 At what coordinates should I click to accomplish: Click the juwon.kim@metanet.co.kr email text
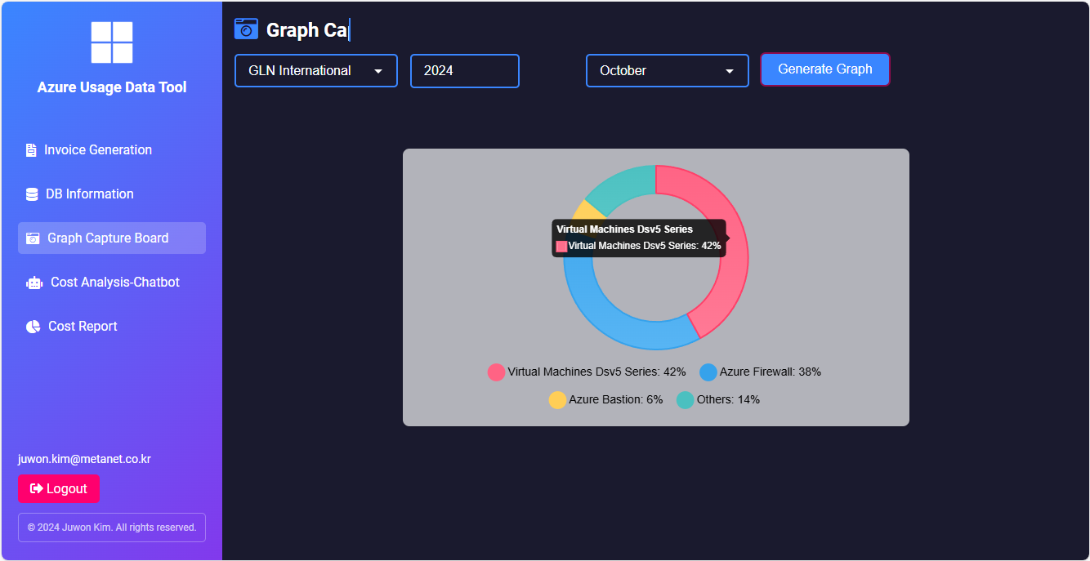[x=84, y=459]
